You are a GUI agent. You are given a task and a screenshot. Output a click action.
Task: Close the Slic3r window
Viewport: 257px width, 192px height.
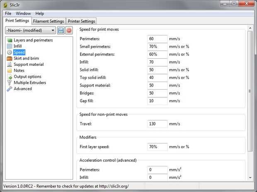[x=247, y=4]
